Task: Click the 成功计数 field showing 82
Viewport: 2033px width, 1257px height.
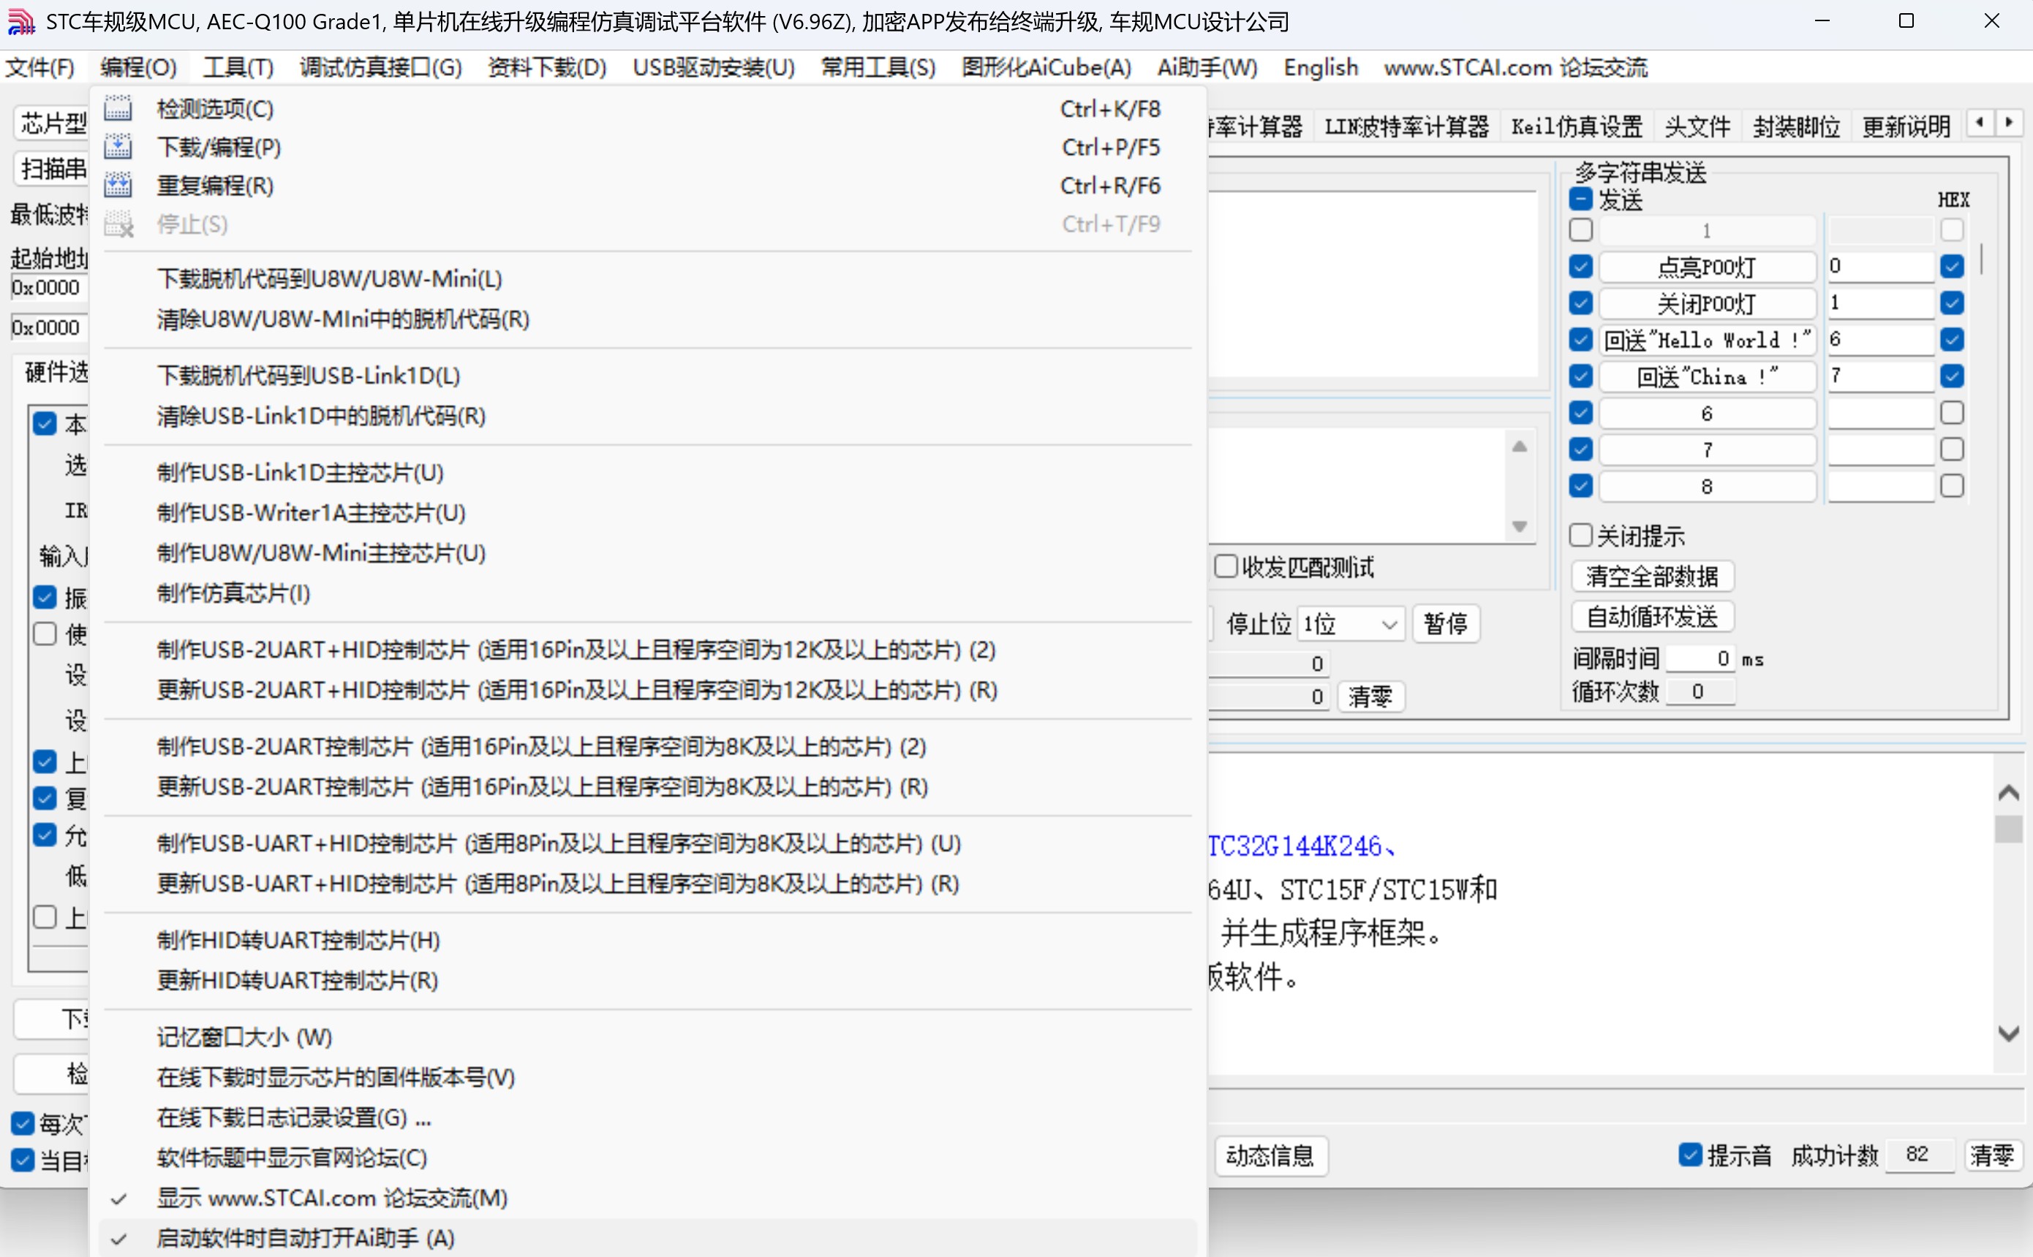Action: point(1920,1154)
